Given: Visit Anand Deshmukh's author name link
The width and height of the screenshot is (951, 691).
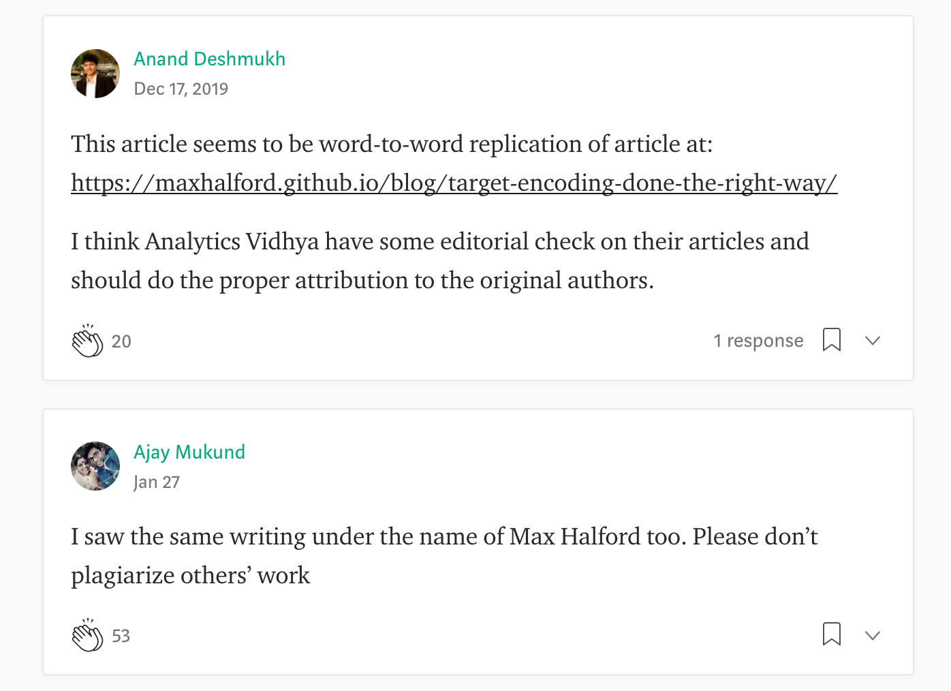Looking at the screenshot, I should click(209, 59).
